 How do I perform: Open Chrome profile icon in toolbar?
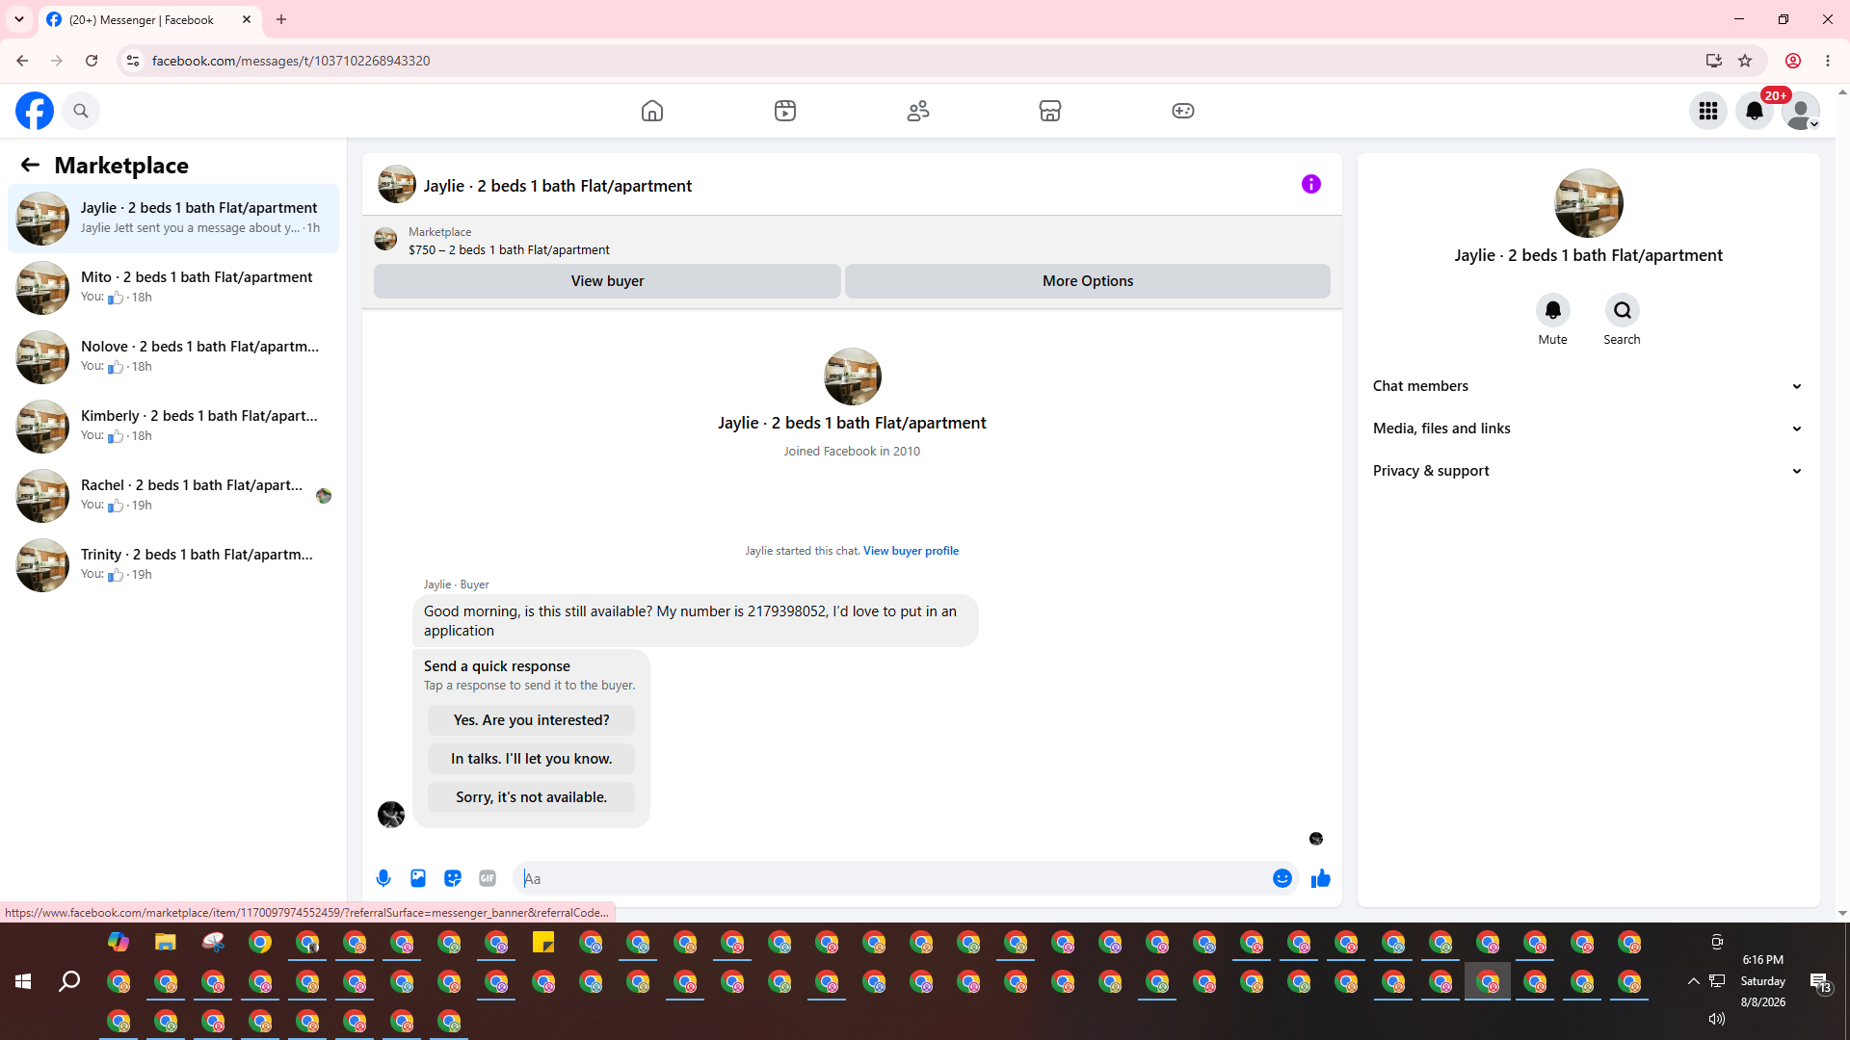[x=1793, y=61]
